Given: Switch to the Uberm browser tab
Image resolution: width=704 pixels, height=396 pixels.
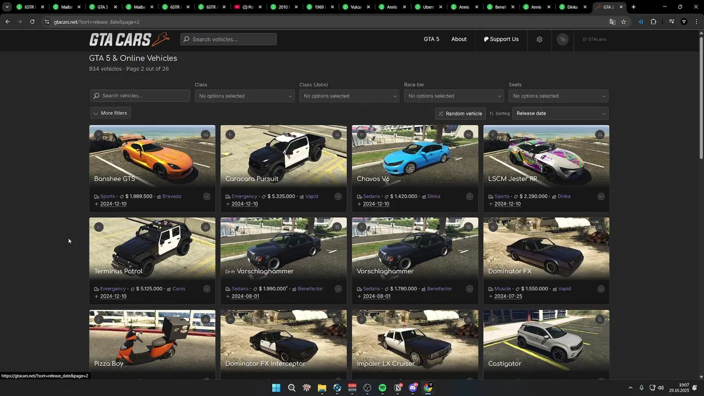Looking at the screenshot, I should coord(425,7).
